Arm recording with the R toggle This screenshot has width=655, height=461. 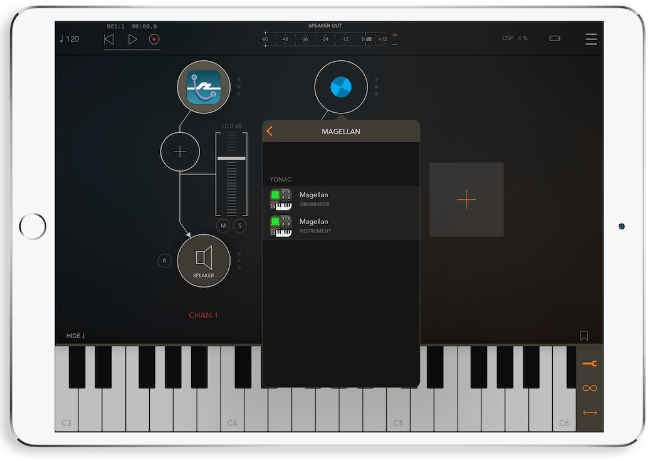(x=164, y=261)
